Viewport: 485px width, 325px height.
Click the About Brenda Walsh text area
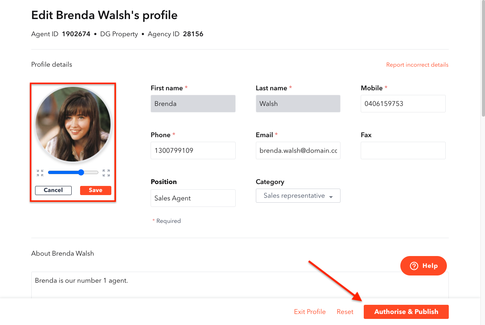tap(240, 285)
